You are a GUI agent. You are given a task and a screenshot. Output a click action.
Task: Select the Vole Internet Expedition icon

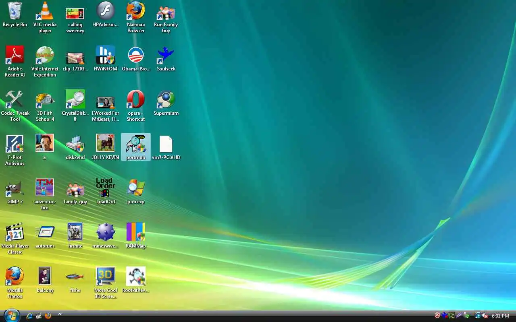45,62
